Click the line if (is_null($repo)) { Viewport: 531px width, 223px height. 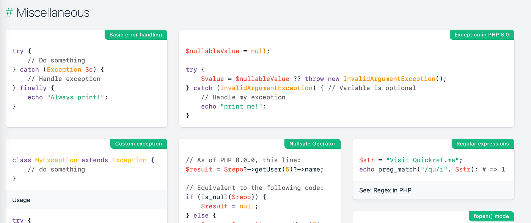(226, 197)
